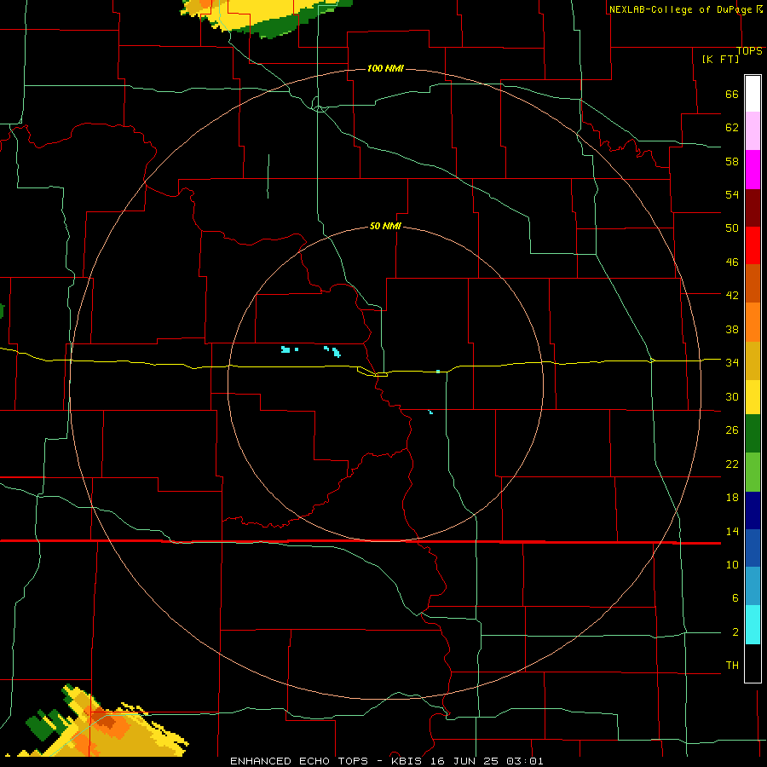The height and width of the screenshot is (767, 767).
Task: Click the 50 NMI range ring label
Action: [385, 226]
